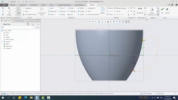Click the Project tool
The image size is (178, 100).
click(81, 14)
